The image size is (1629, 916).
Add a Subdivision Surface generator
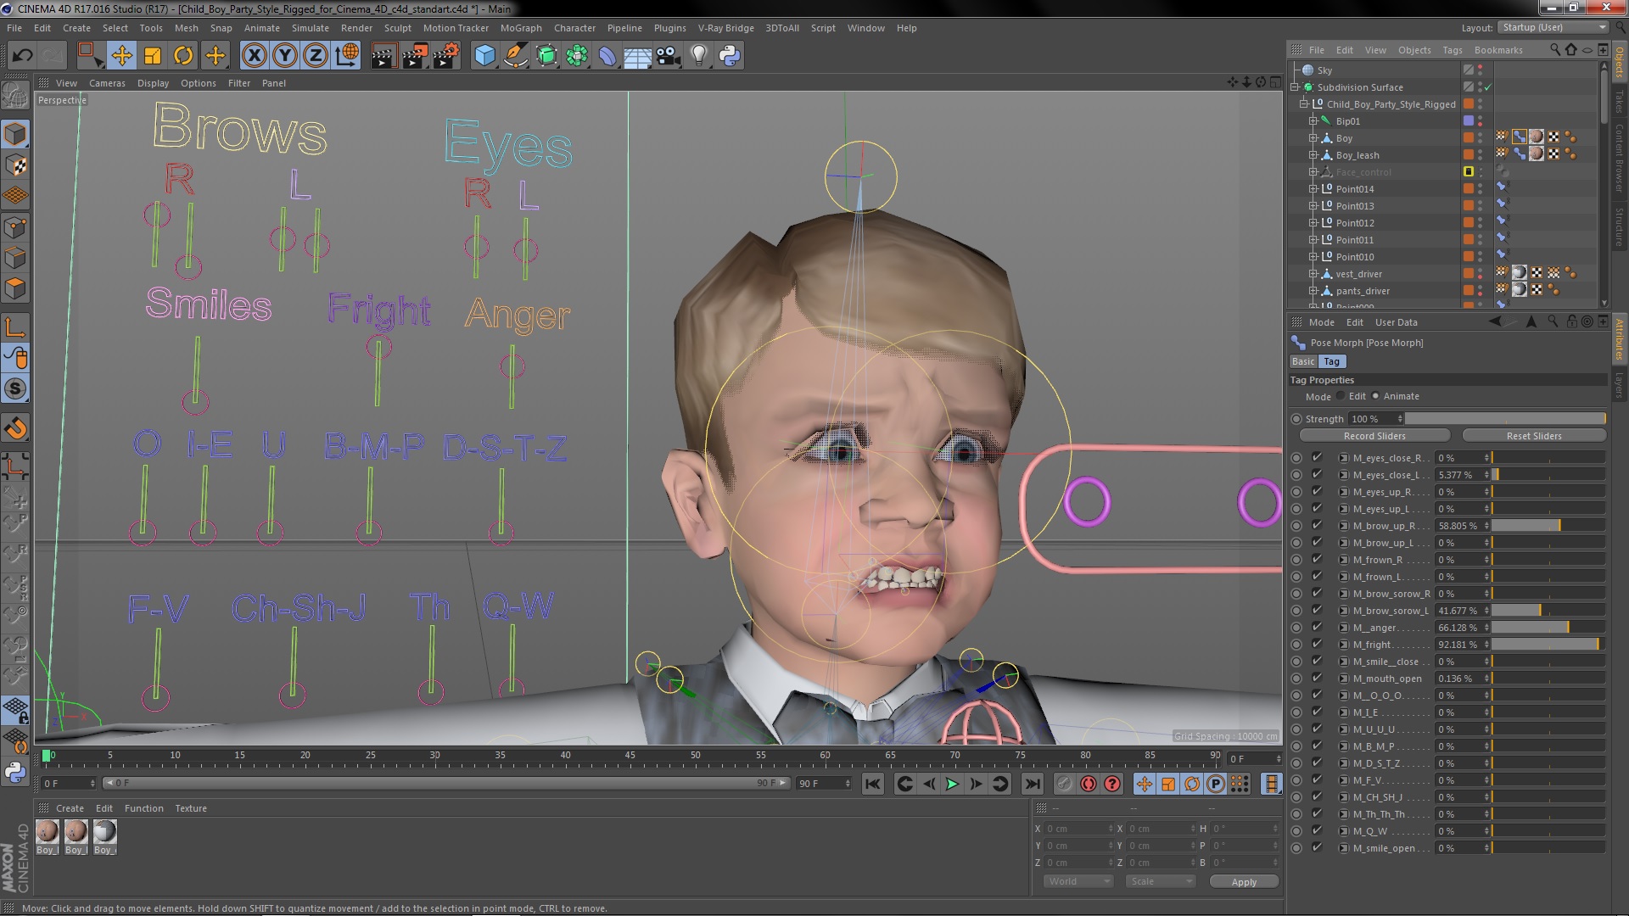[x=546, y=56]
